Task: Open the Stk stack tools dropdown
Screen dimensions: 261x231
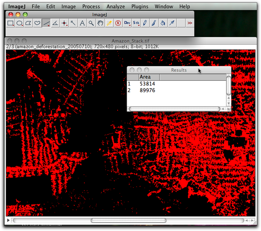Action: 136,23
